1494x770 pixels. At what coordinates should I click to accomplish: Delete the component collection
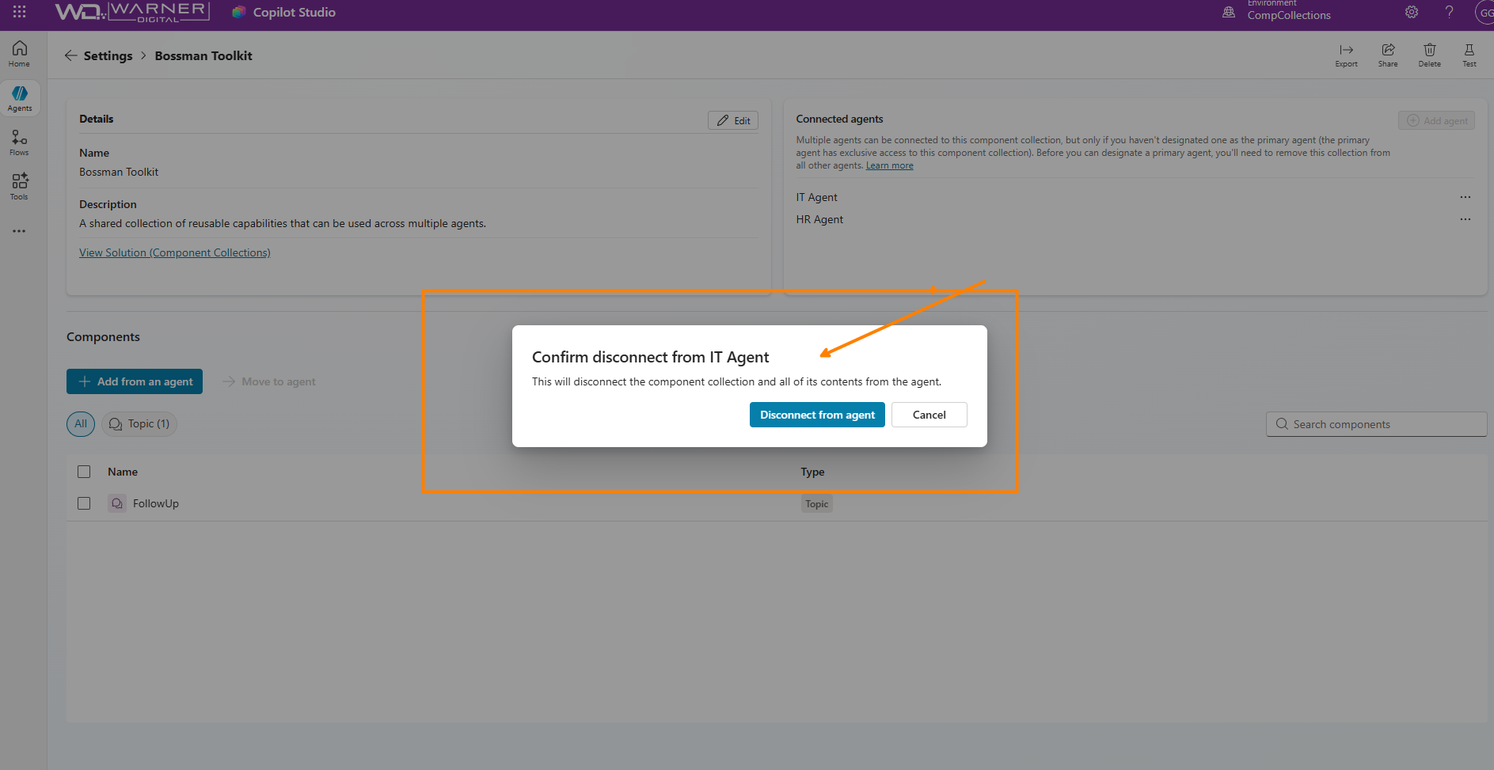pyautogui.click(x=1429, y=55)
